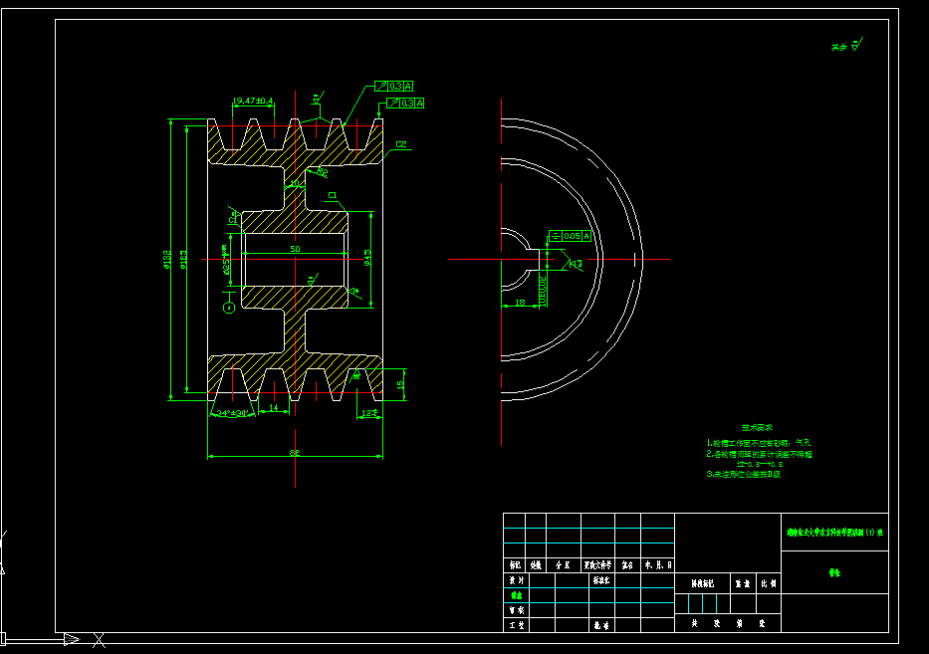
Task: Select the 19.47±0.4 groove pitch dimension
Action: [x=253, y=102]
